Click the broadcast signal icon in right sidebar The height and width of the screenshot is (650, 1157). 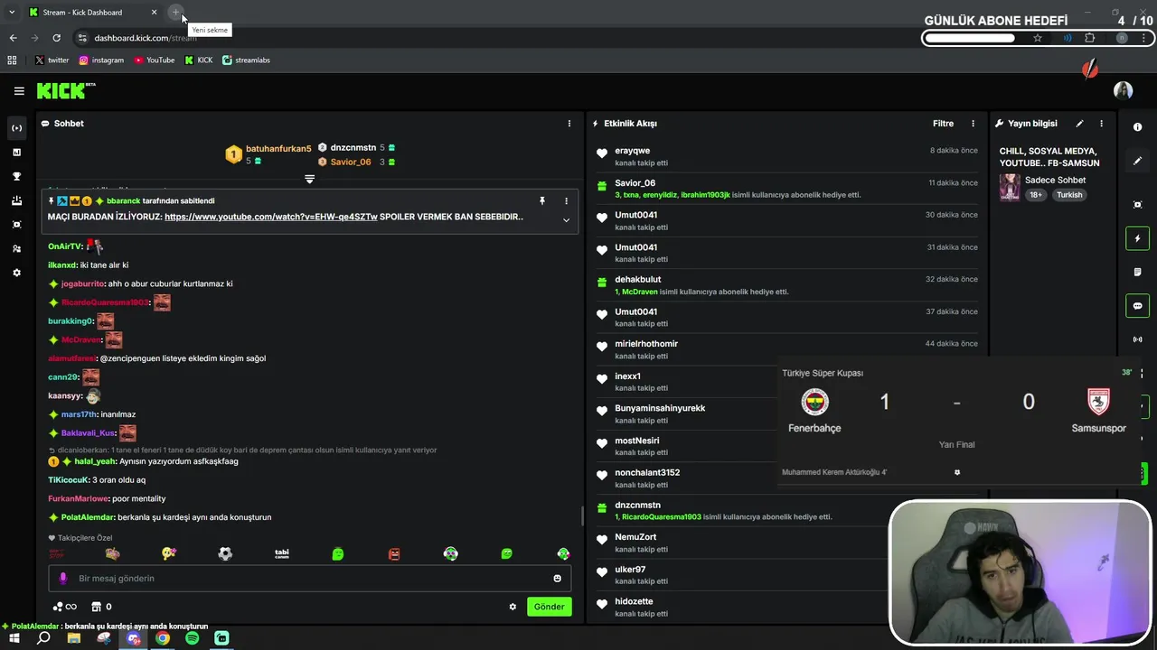(1137, 339)
